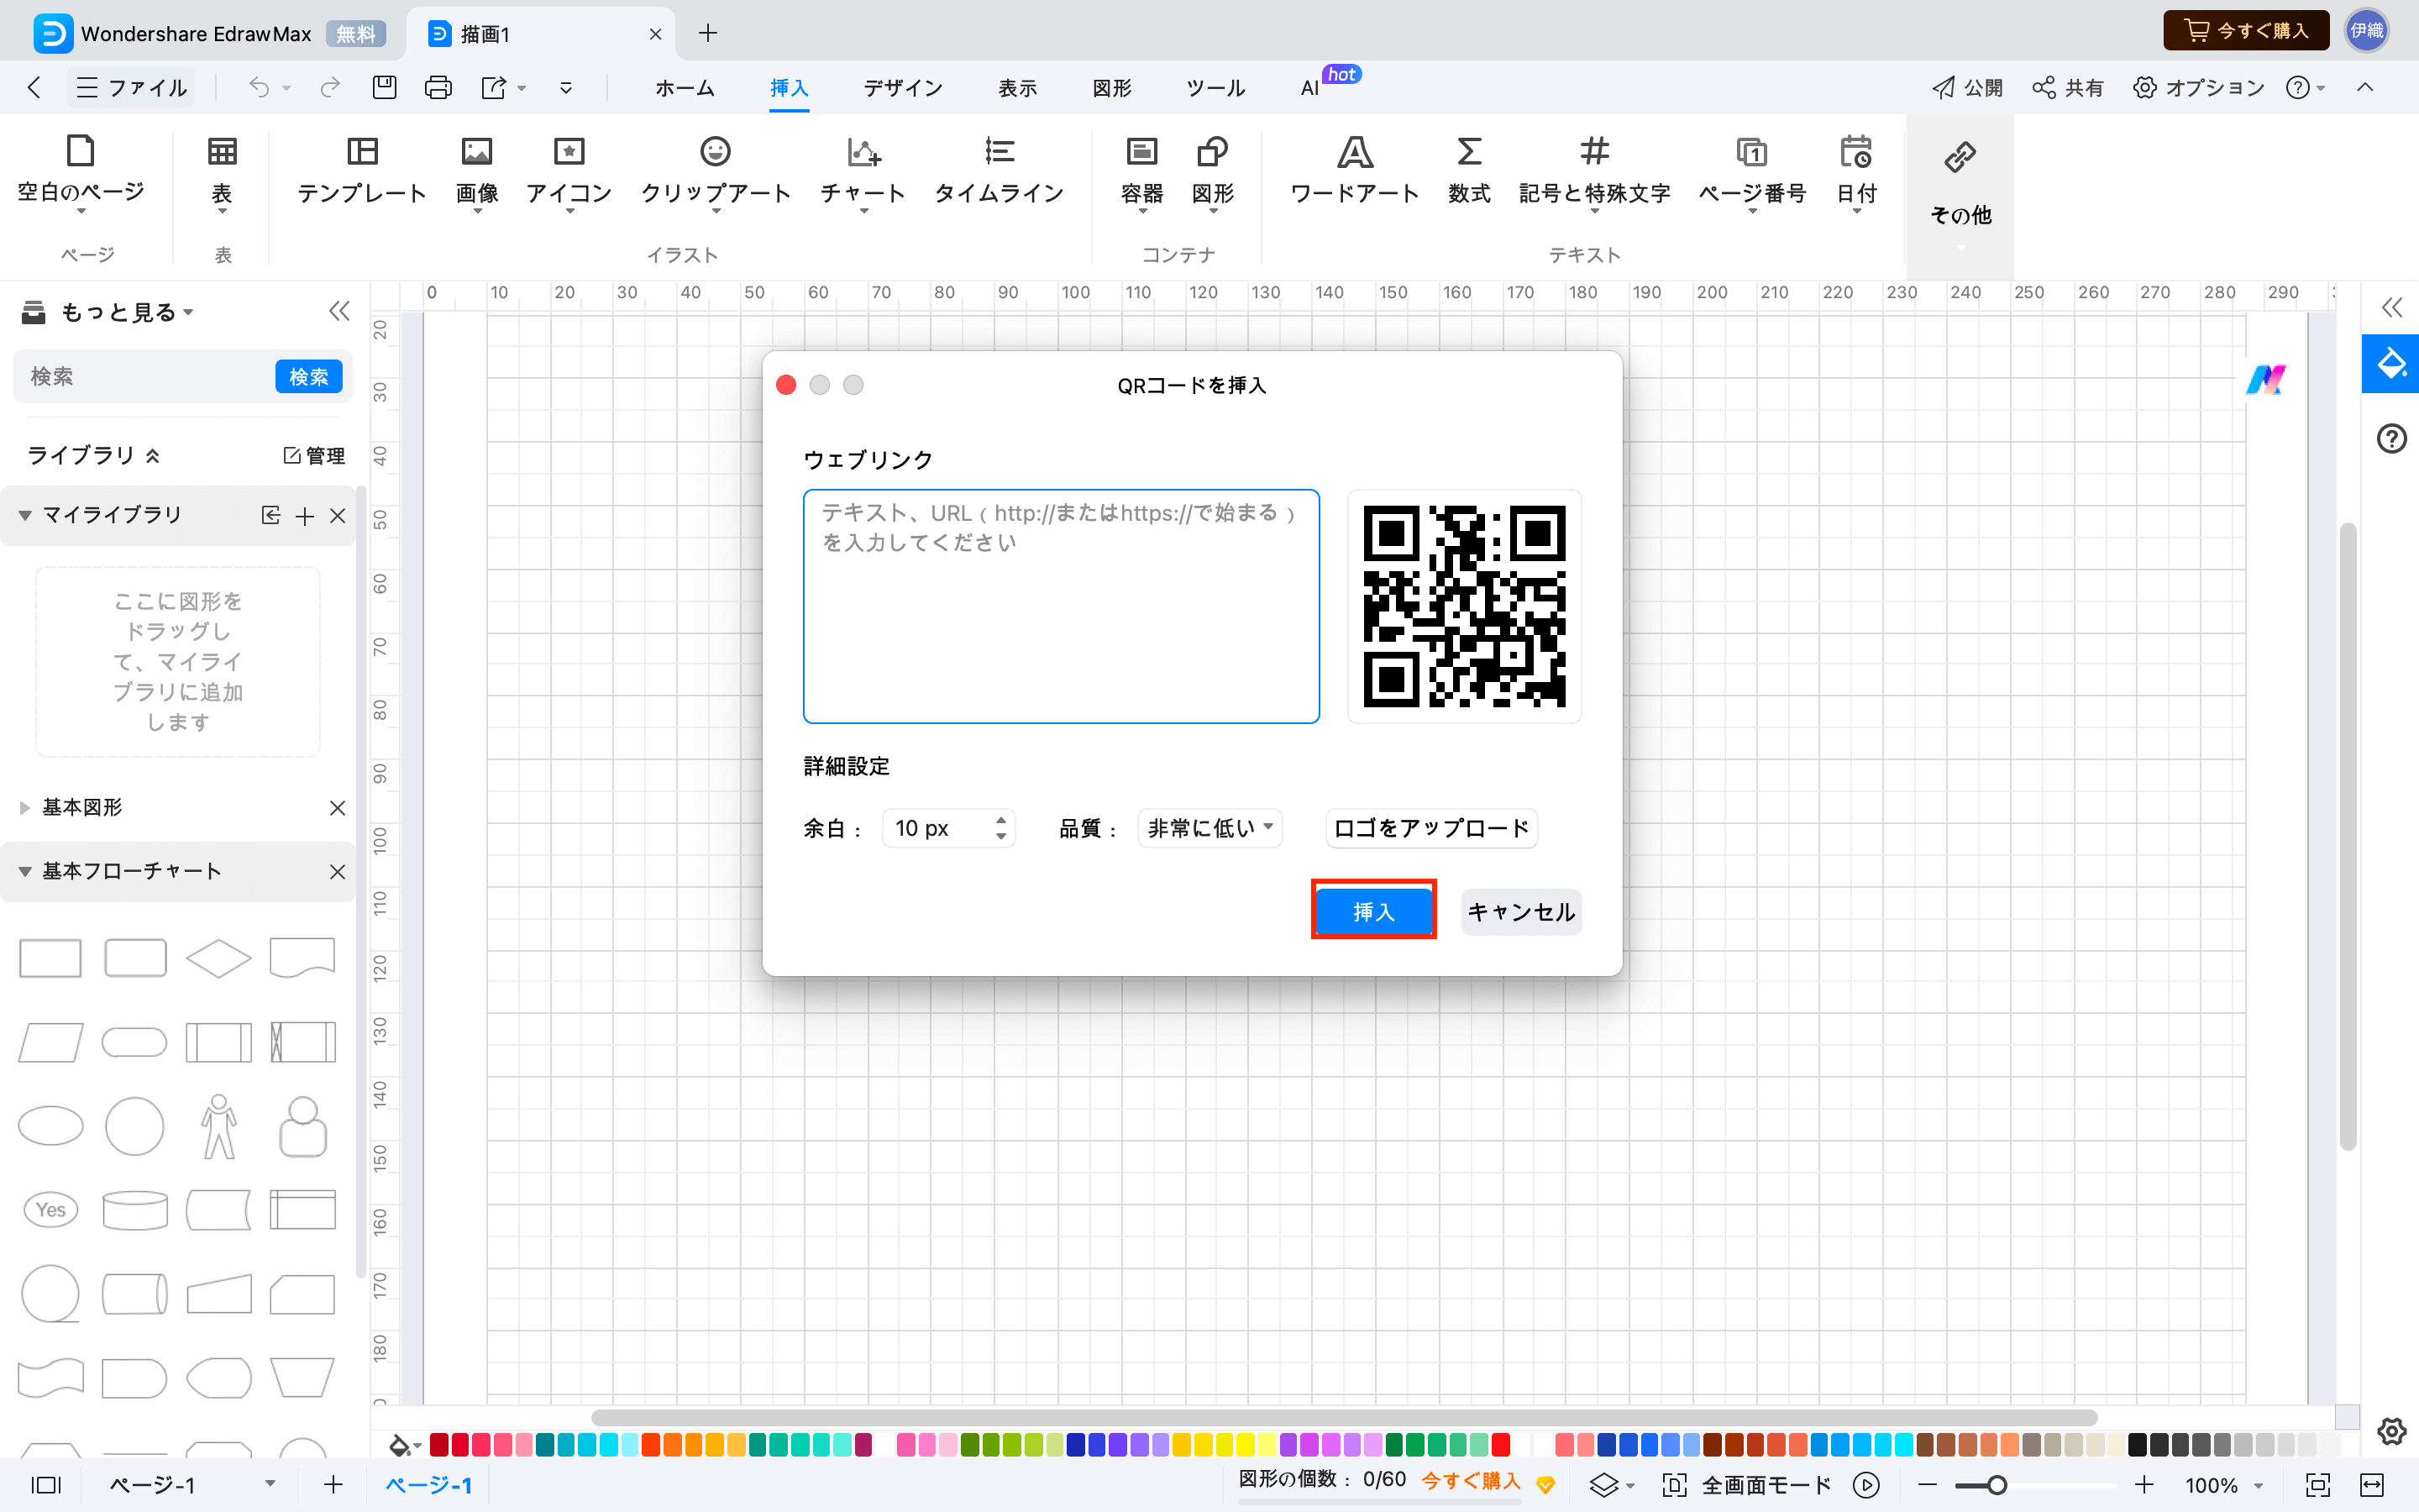Open quick access toolbar customize dropdown

tap(566, 88)
